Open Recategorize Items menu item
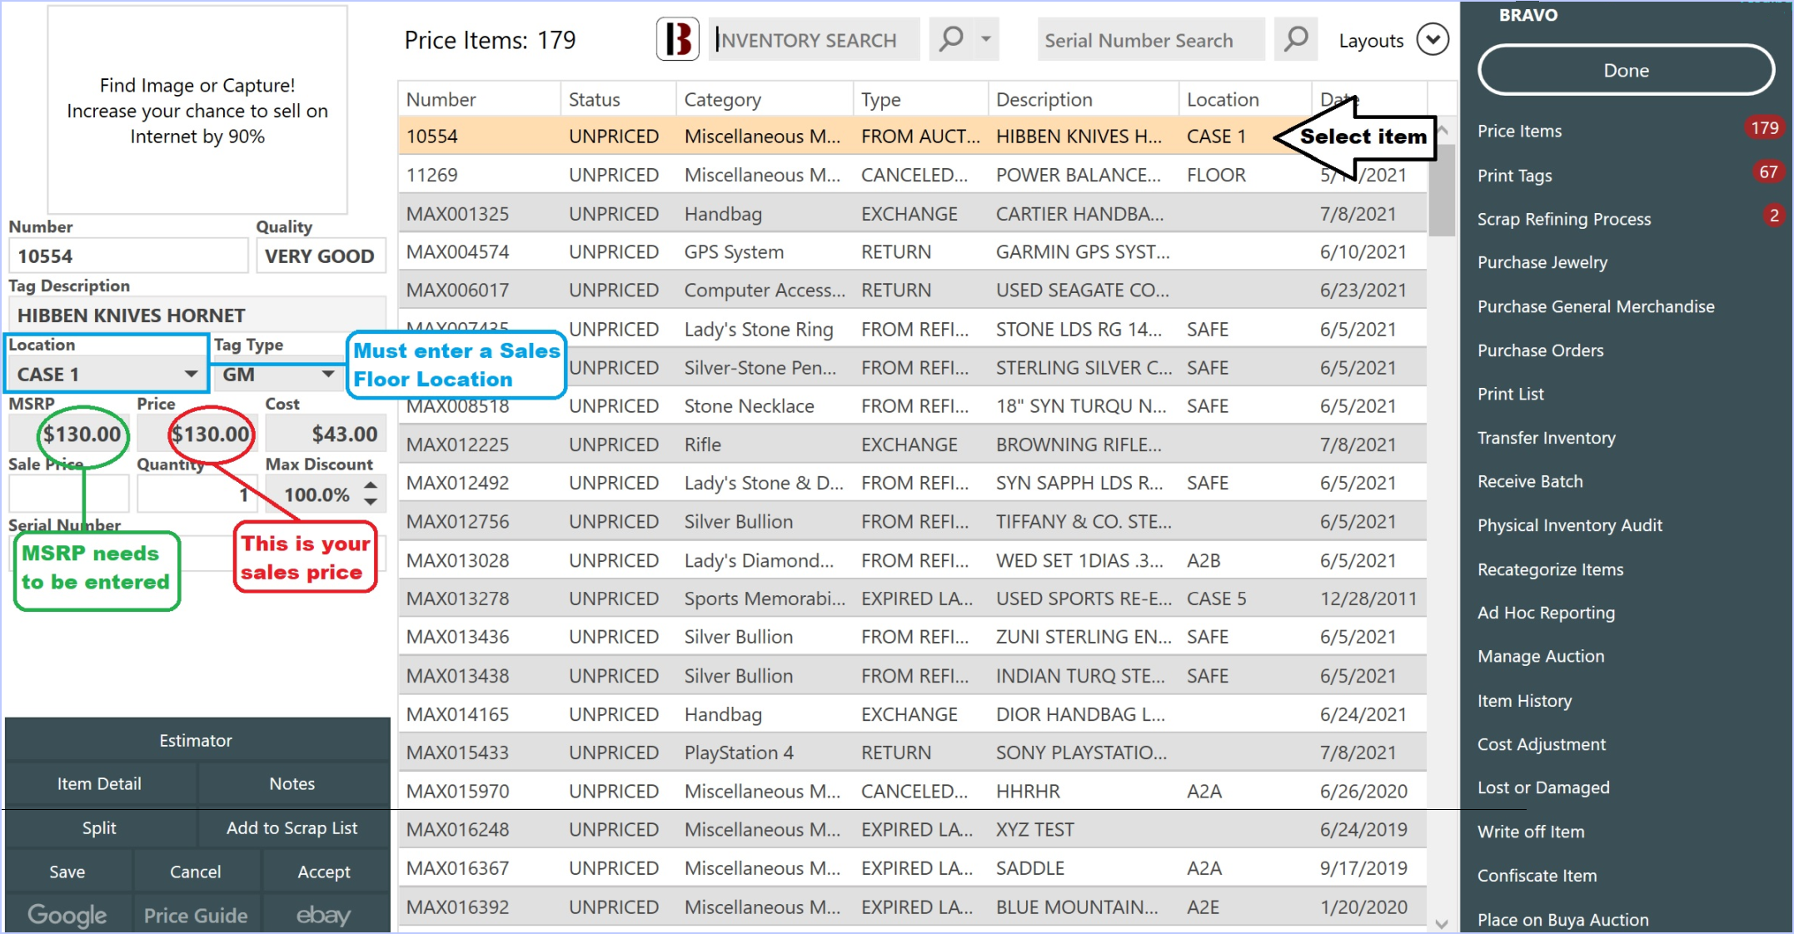 pyautogui.click(x=1550, y=569)
